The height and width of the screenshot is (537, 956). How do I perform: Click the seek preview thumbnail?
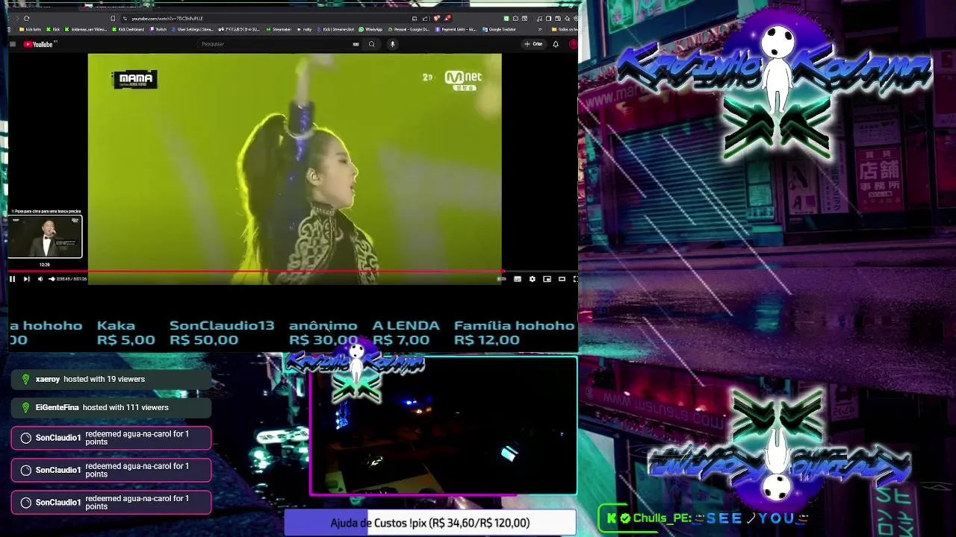(46, 236)
